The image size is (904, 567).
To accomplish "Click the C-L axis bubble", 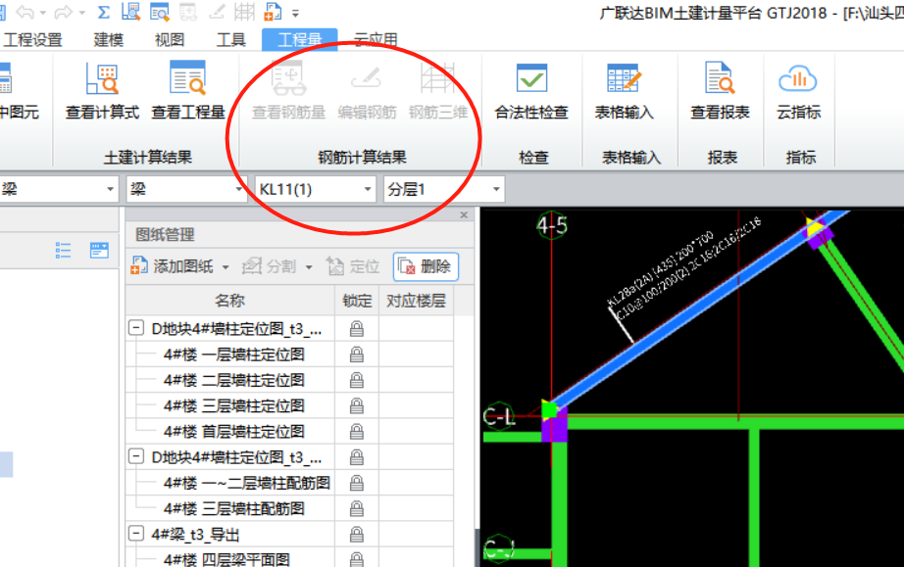I will (499, 415).
